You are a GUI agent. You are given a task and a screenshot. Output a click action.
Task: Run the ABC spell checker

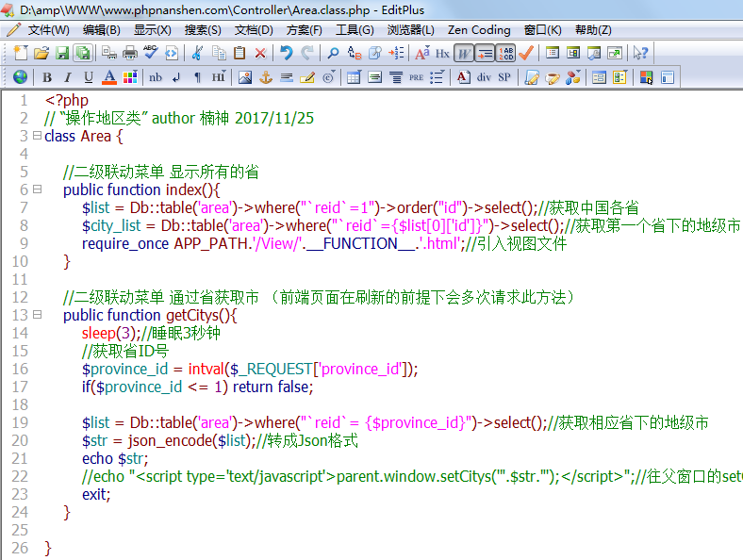[x=151, y=53]
